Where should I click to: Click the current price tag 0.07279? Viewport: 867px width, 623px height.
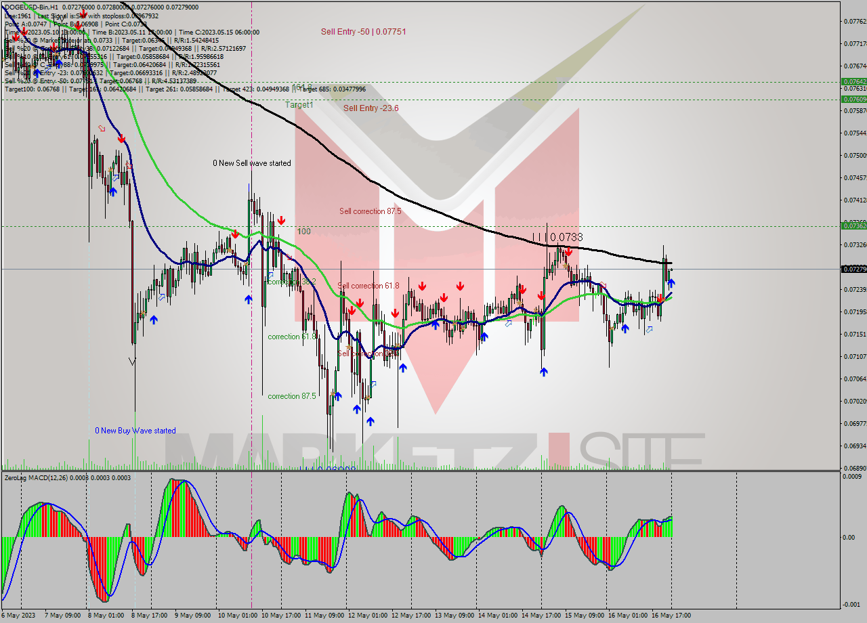click(x=853, y=269)
